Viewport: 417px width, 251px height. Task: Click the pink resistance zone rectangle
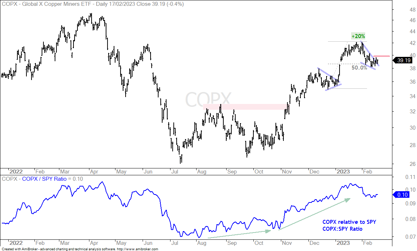245,107
